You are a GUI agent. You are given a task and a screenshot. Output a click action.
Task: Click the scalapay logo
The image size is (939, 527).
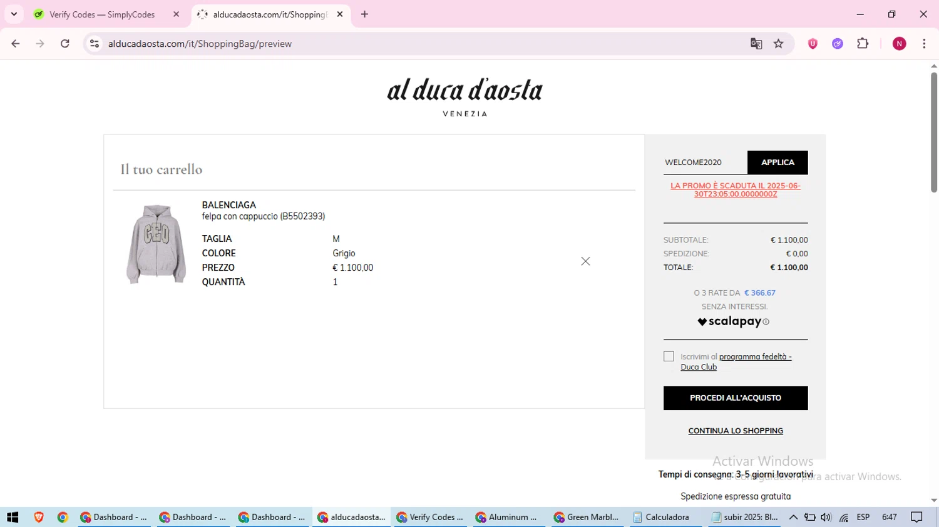729,321
